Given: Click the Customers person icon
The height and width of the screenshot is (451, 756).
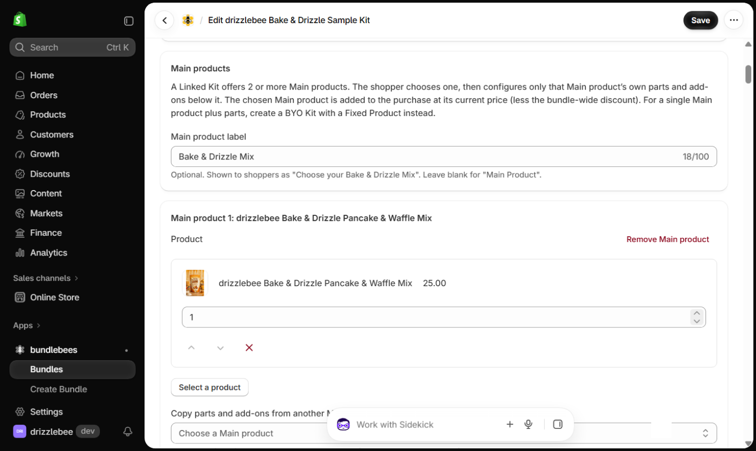Looking at the screenshot, I should point(20,134).
